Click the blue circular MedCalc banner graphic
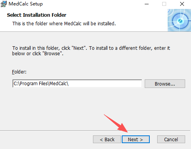 tap(179, 20)
